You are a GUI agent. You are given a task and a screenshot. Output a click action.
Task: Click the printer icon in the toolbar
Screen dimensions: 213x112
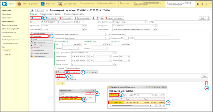coord(102,18)
